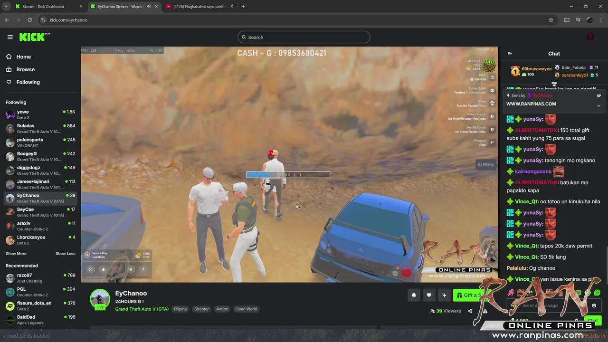Open Grand Theft Auto V category link
Image resolution: width=608 pixels, height=342 pixels.
142,309
